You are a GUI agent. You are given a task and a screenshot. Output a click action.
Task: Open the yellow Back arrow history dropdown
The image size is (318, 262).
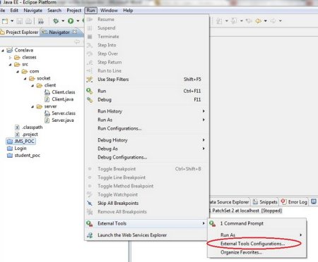click(266, 21)
